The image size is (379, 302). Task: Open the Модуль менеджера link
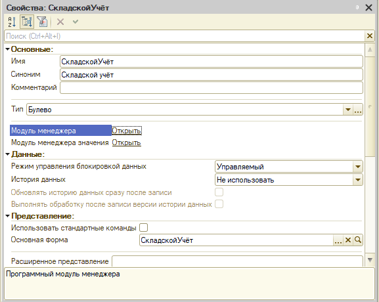(126, 131)
